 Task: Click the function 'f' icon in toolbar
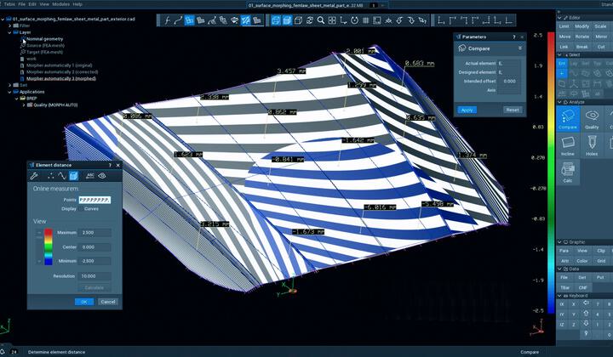click(x=168, y=20)
